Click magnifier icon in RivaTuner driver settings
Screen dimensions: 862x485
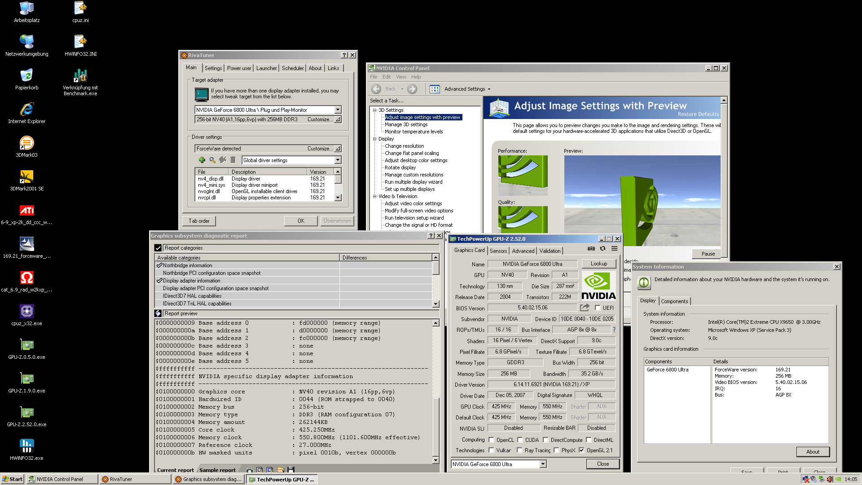click(x=212, y=160)
